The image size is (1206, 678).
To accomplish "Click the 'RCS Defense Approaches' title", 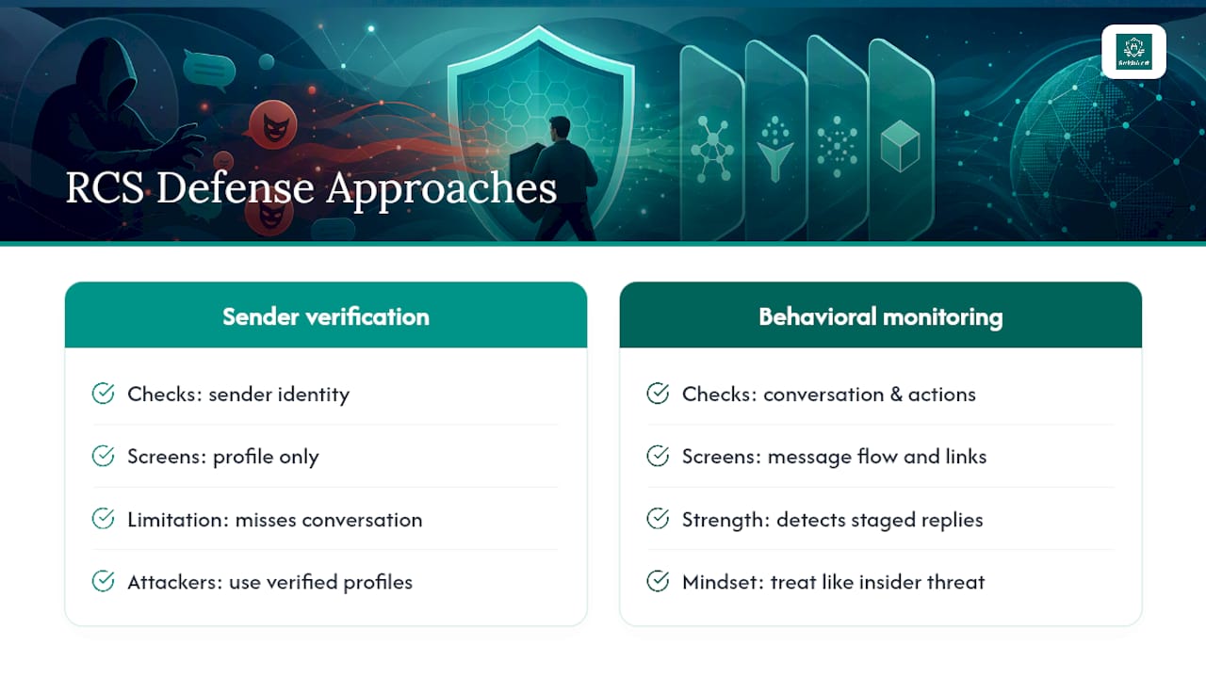I will (311, 187).
